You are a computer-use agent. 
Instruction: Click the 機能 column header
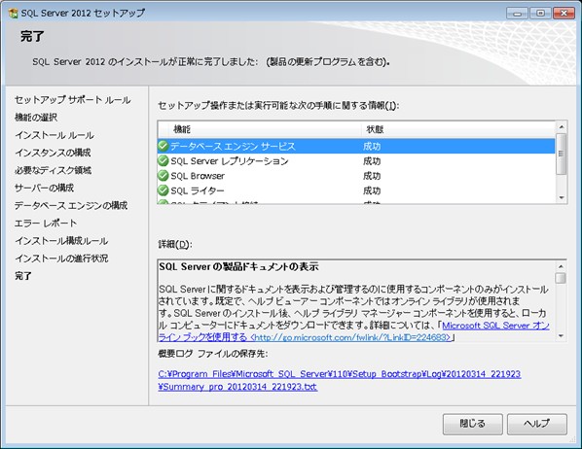click(260, 129)
